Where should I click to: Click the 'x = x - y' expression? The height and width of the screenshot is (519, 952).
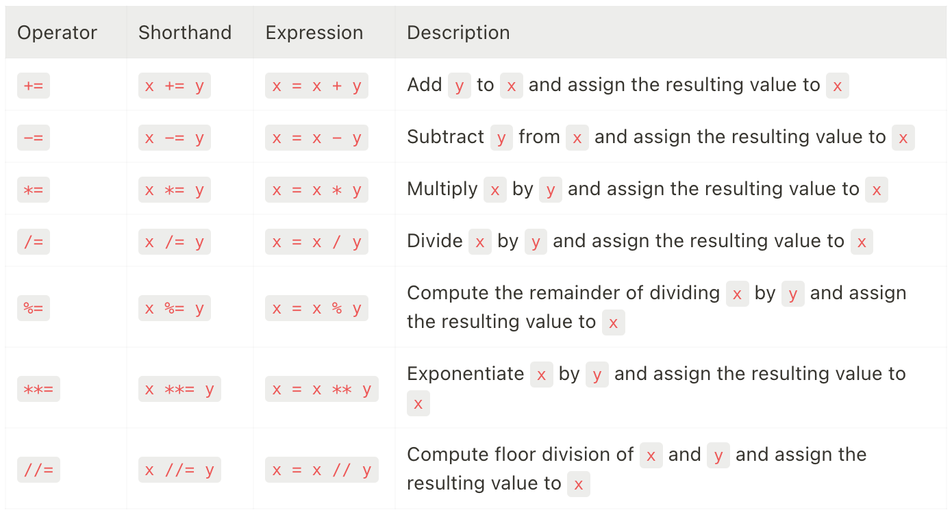316,138
